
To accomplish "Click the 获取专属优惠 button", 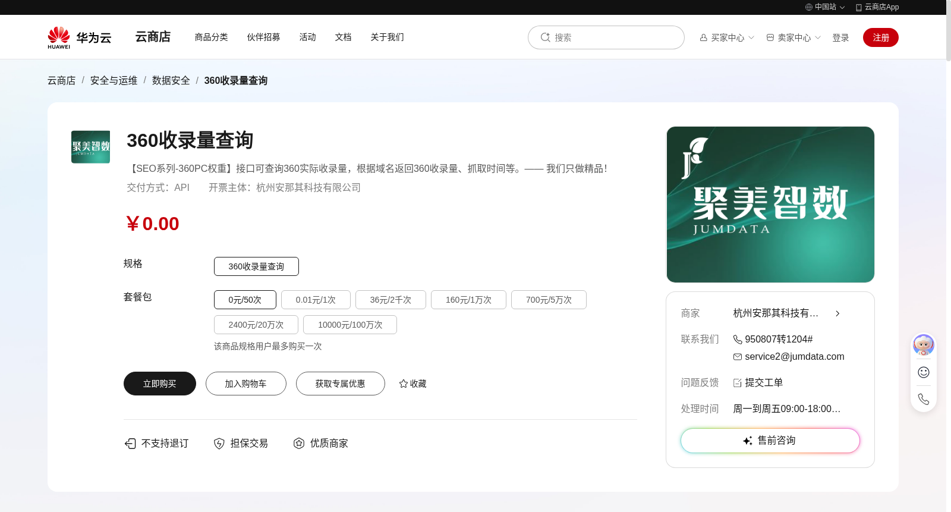I will point(341,384).
